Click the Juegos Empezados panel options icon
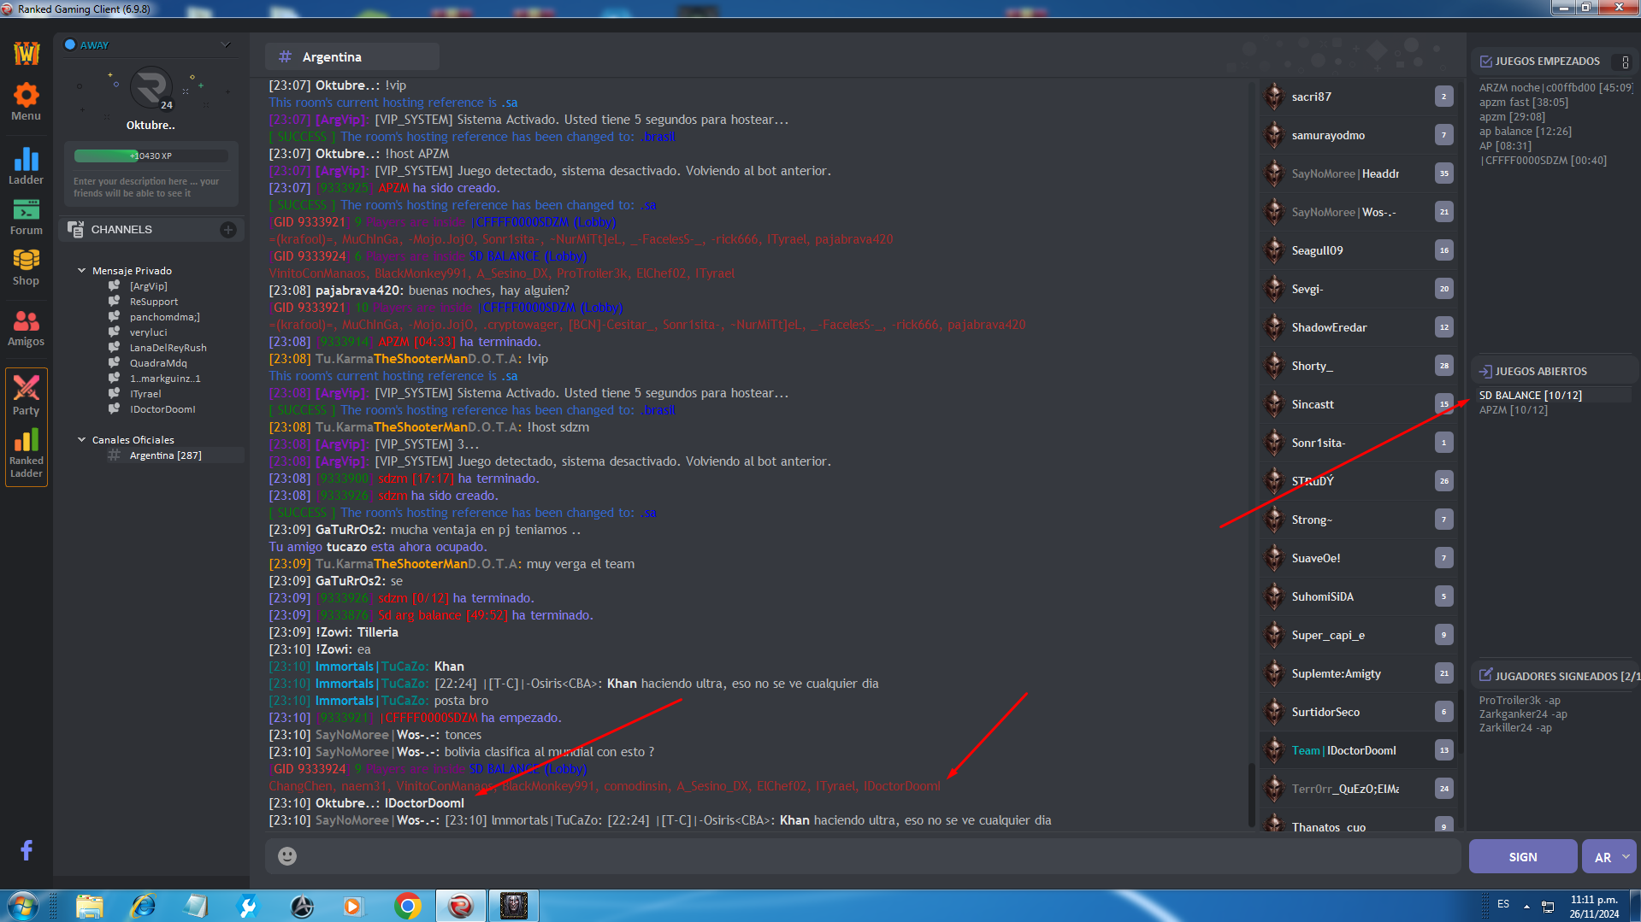This screenshot has height=922, width=1641. (x=1625, y=62)
